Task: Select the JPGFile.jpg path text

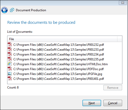Action: (58, 74)
